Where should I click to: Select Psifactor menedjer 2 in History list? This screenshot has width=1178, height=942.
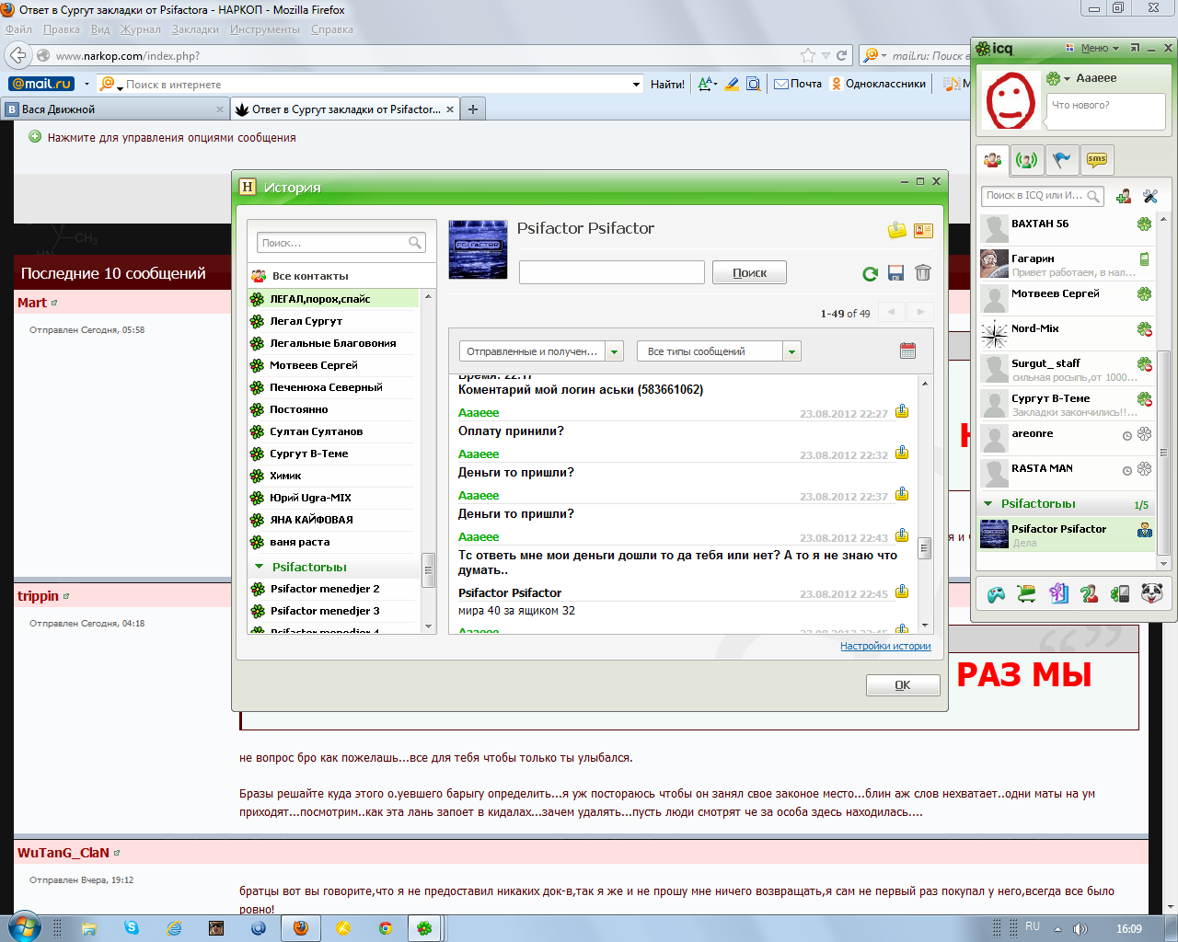coord(333,589)
